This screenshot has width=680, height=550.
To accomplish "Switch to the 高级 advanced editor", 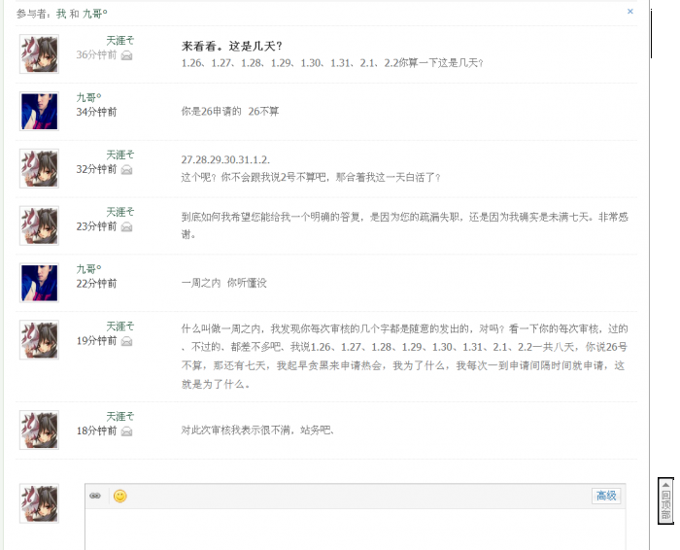I will (x=606, y=496).
